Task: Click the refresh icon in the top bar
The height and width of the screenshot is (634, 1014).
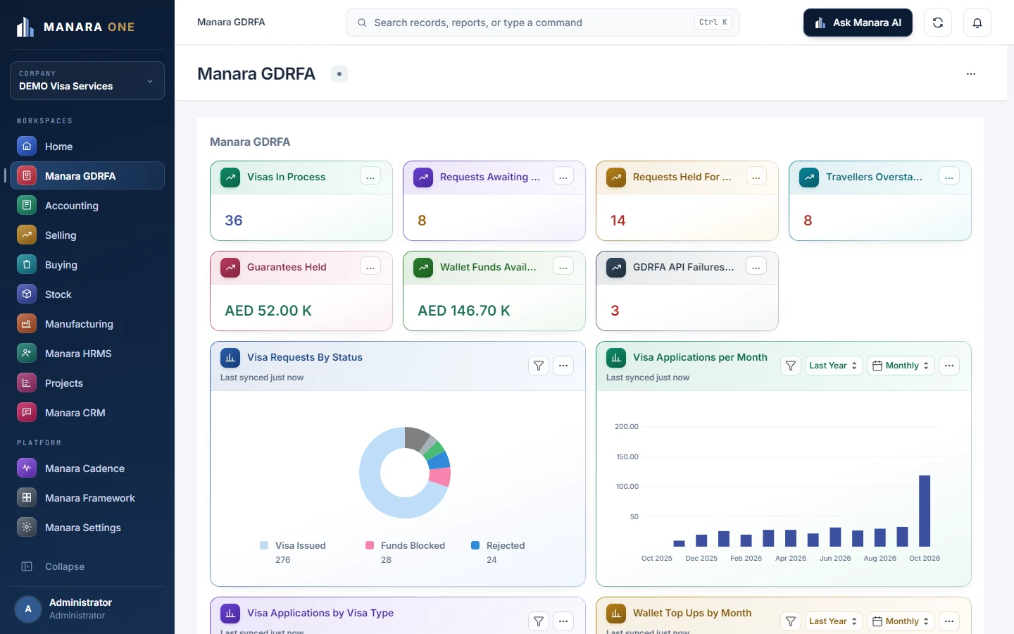Action: pyautogui.click(x=938, y=23)
